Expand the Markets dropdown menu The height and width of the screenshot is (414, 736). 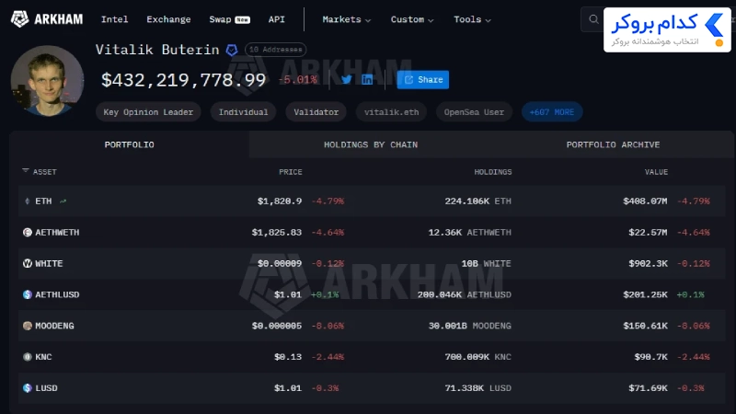347,19
